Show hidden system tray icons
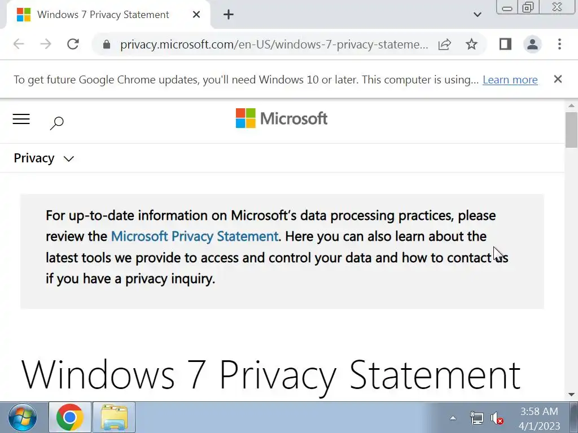The height and width of the screenshot is (433, 578). point(453,418)
